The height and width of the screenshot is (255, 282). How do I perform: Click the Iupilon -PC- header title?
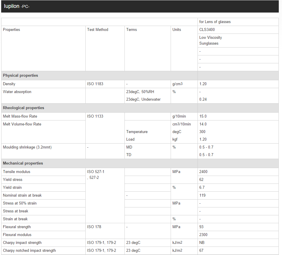pyautogui.click(x=17, y=6)
